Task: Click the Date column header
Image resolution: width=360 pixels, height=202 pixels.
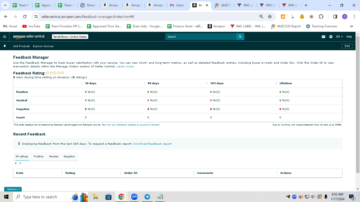Action: point(20,173)
